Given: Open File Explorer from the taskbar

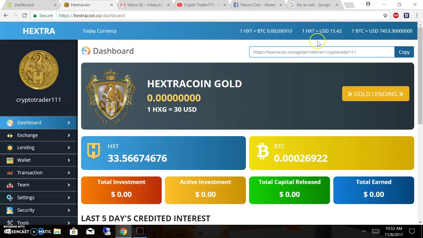Looking at the screenshot, I should 57,231.
